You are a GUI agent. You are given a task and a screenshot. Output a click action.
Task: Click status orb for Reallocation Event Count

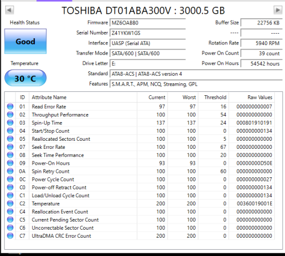[10, 212]
